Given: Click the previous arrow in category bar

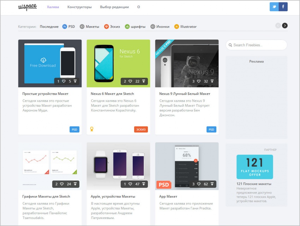Looking at the screenshot, I should [x=278, y=25].
